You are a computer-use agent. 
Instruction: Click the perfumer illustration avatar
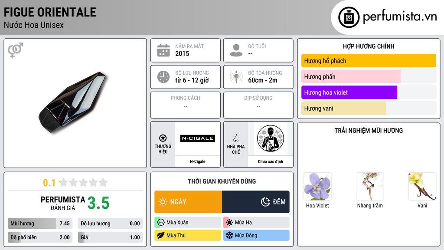click(271, 138)
